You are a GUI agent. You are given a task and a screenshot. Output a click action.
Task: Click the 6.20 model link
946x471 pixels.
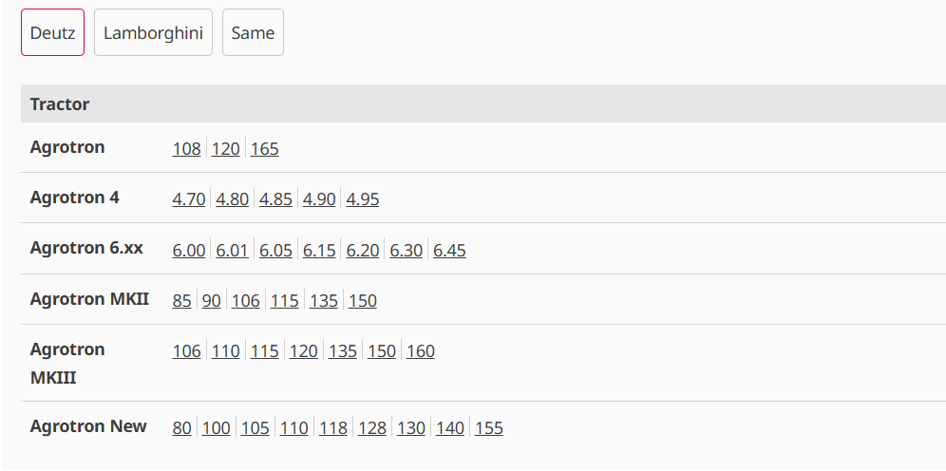pos(363,251)
